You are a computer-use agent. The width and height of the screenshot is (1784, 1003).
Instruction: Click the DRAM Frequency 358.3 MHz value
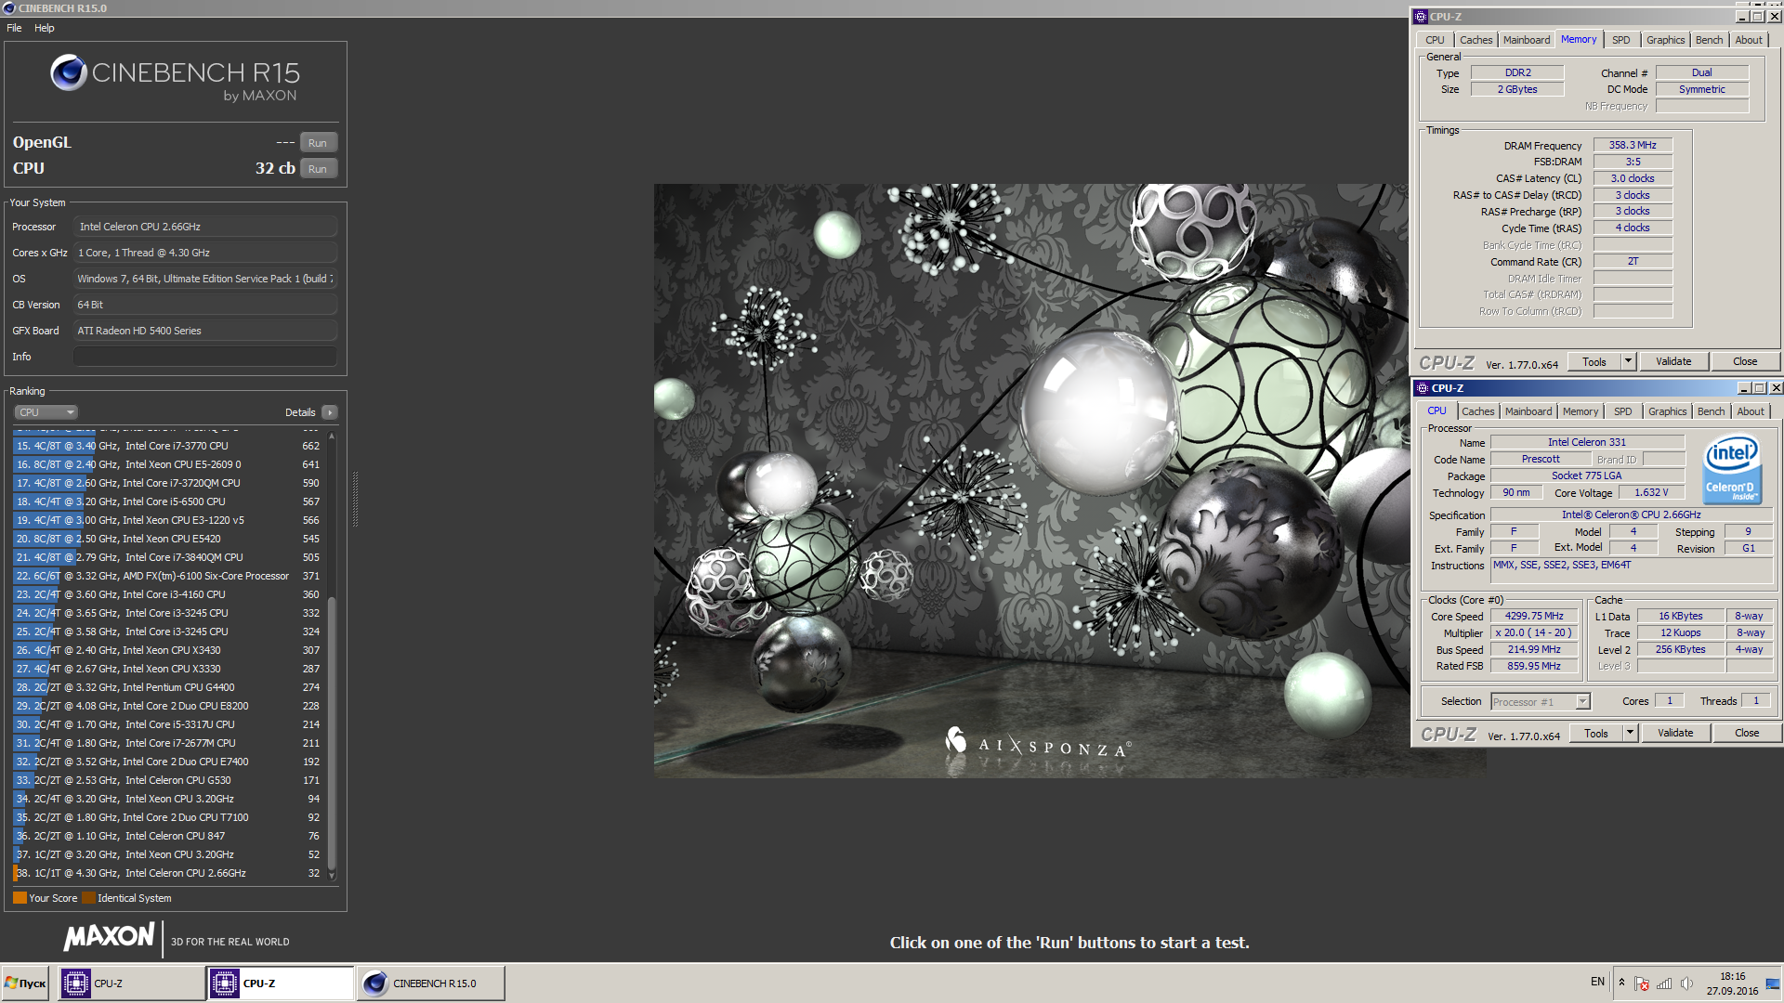click(1633, 145)
